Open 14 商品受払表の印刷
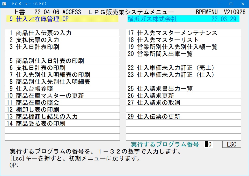This screenshot has height=176, width=249. [x=62, y=123]
